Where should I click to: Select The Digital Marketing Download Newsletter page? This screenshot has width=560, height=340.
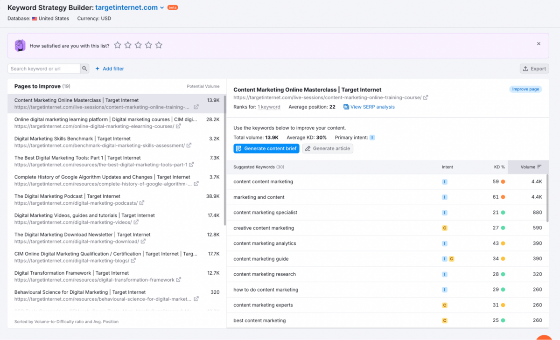point(116,238)
